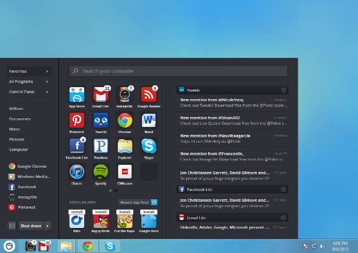Dismiss the Tweeki notifications group
This screenshot has width=358, height=253.
point(283,90)
